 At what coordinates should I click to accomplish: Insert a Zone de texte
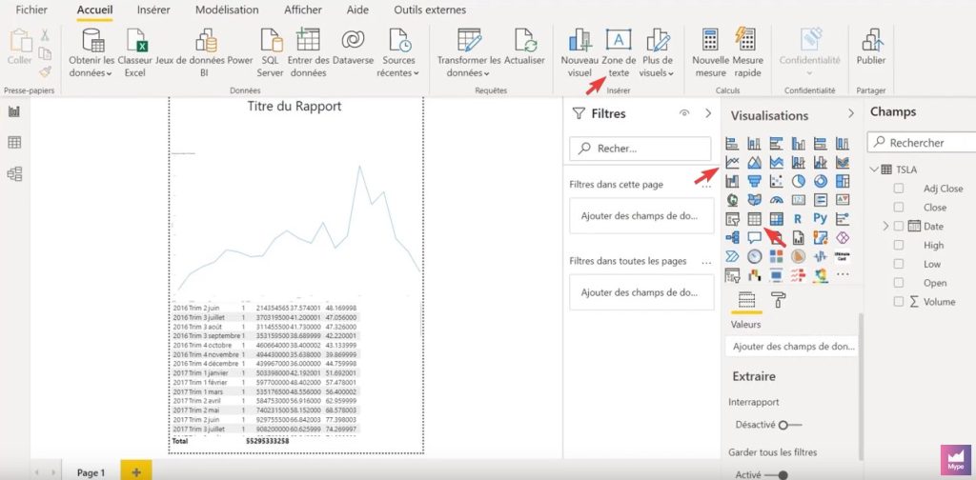(x=619, y=52)
